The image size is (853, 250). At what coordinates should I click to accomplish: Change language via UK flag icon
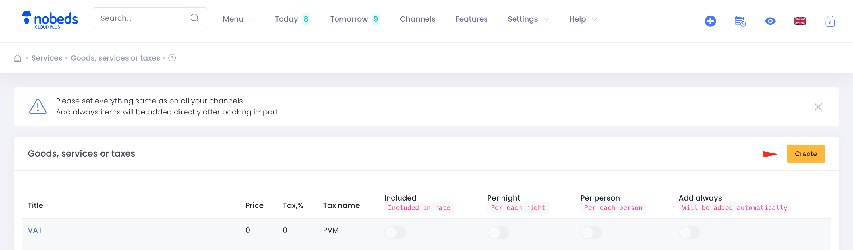pyautogui.click(x=800, y=21)
